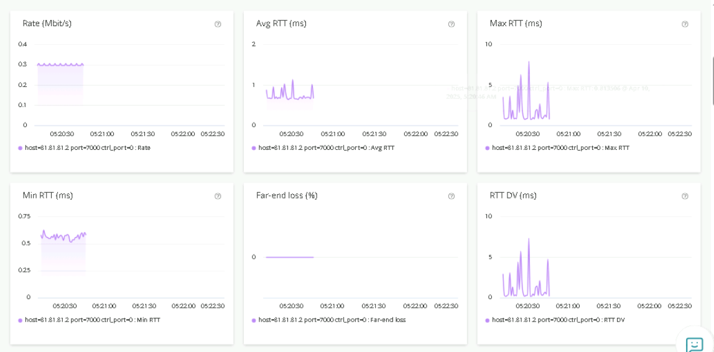Toggle the Max RTT legend item
Image resolution: width=714 pixels, height=352 pixels.
(x=560, y=148)
